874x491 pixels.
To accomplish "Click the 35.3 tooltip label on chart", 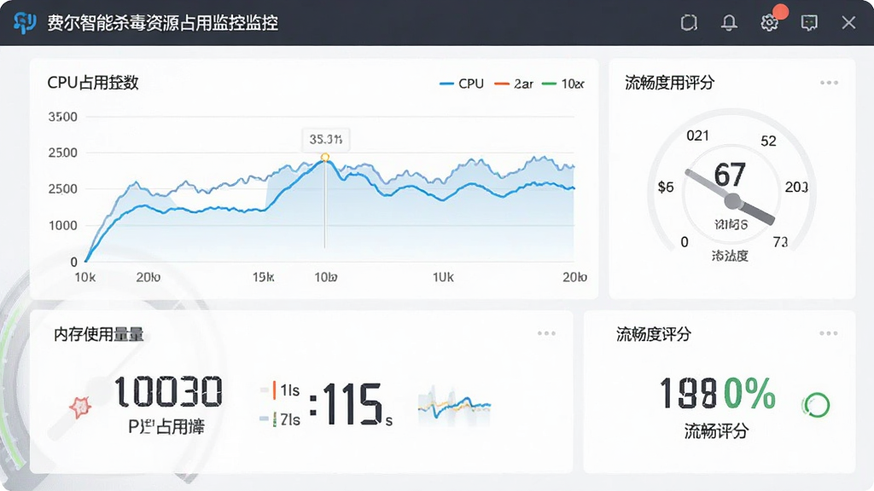I will click(x=326, y=139).
